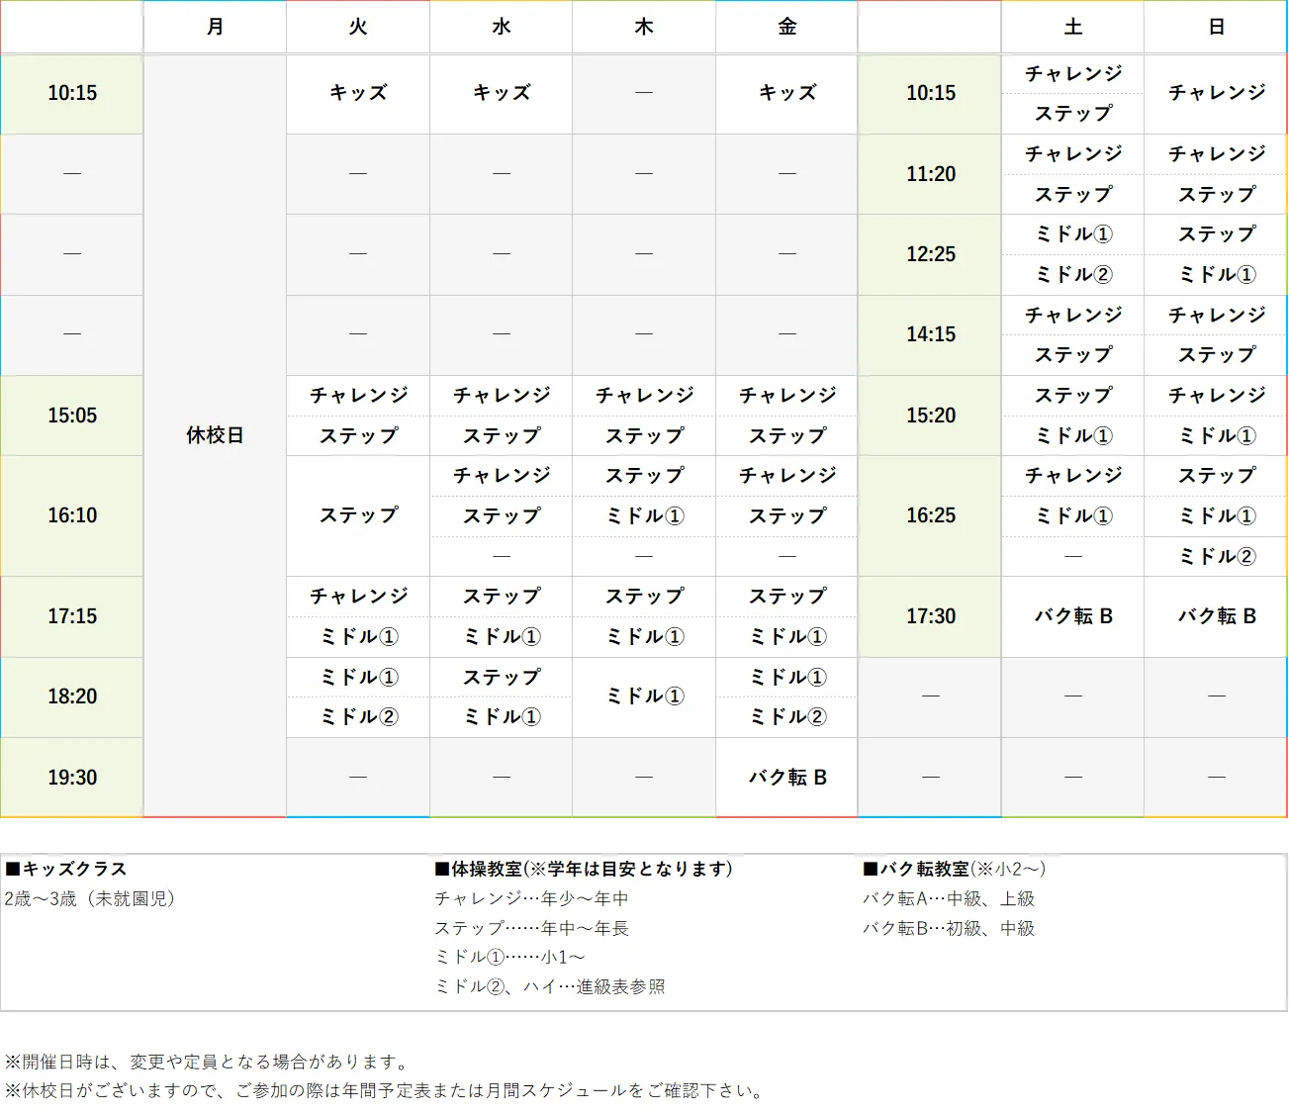
Task: Click the ミドル②、ハイ…進級表参照 legend line
Action: [551, 986]
